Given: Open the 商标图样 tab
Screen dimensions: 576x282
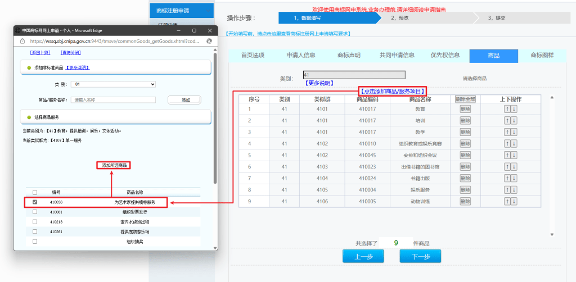Looking at the screenshot, I should coord(542,56).
